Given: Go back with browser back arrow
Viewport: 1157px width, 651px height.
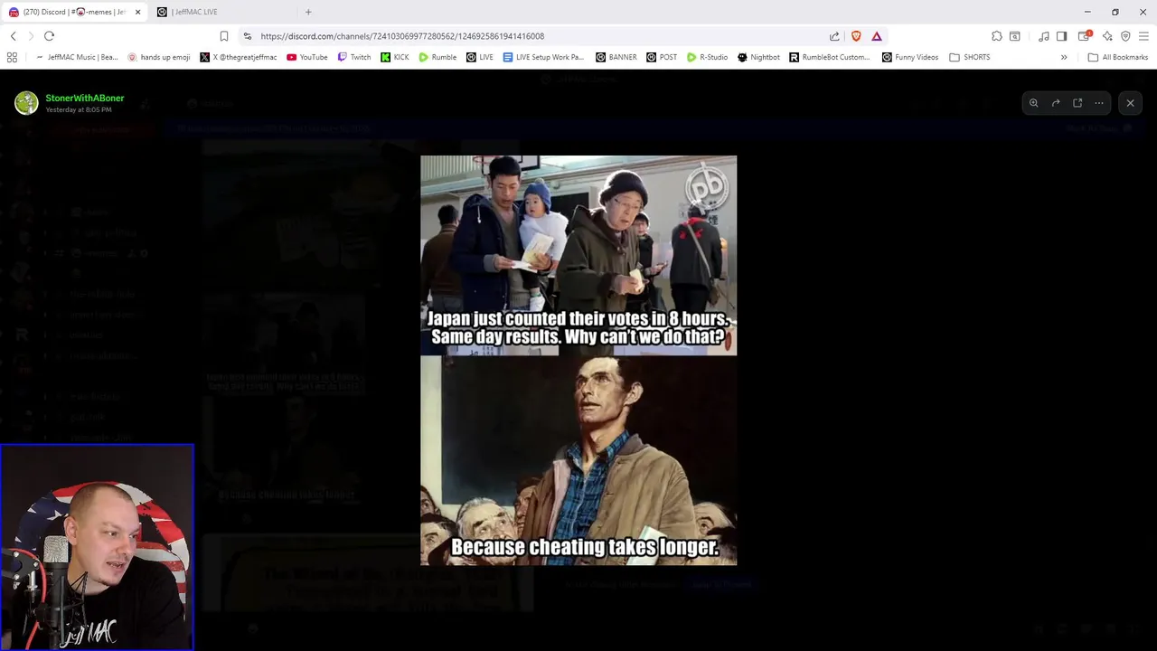Looking at the screenshot, I should coord(13,36).
